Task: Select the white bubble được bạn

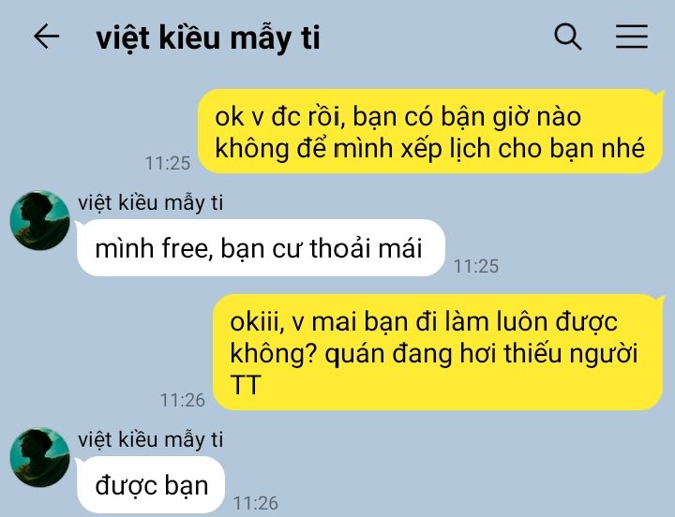Action: (x=151, y=485)
